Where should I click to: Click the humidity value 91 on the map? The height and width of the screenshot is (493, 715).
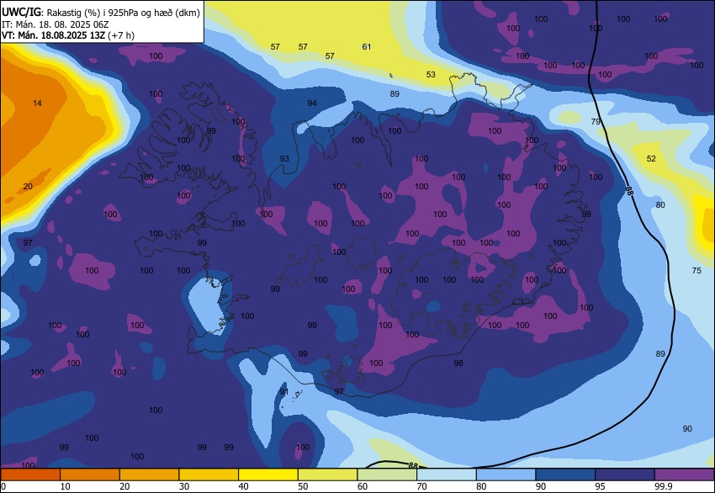[284, 391]
